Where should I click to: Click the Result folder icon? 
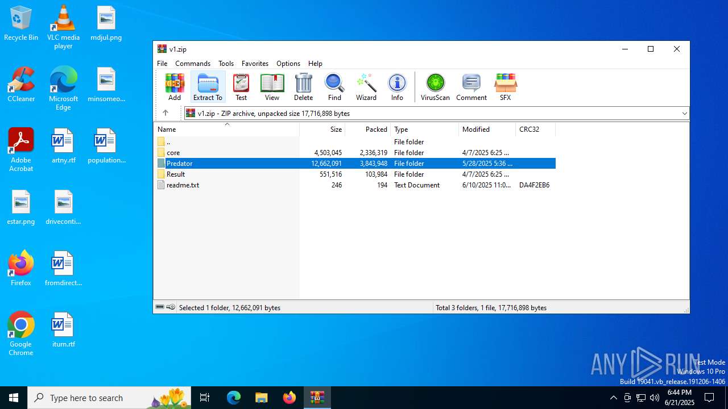tap(161, 174)
